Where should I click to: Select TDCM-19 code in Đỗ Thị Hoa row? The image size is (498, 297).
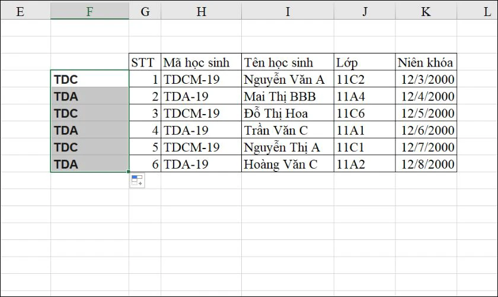pyautogui.click(x=201, y=113)
